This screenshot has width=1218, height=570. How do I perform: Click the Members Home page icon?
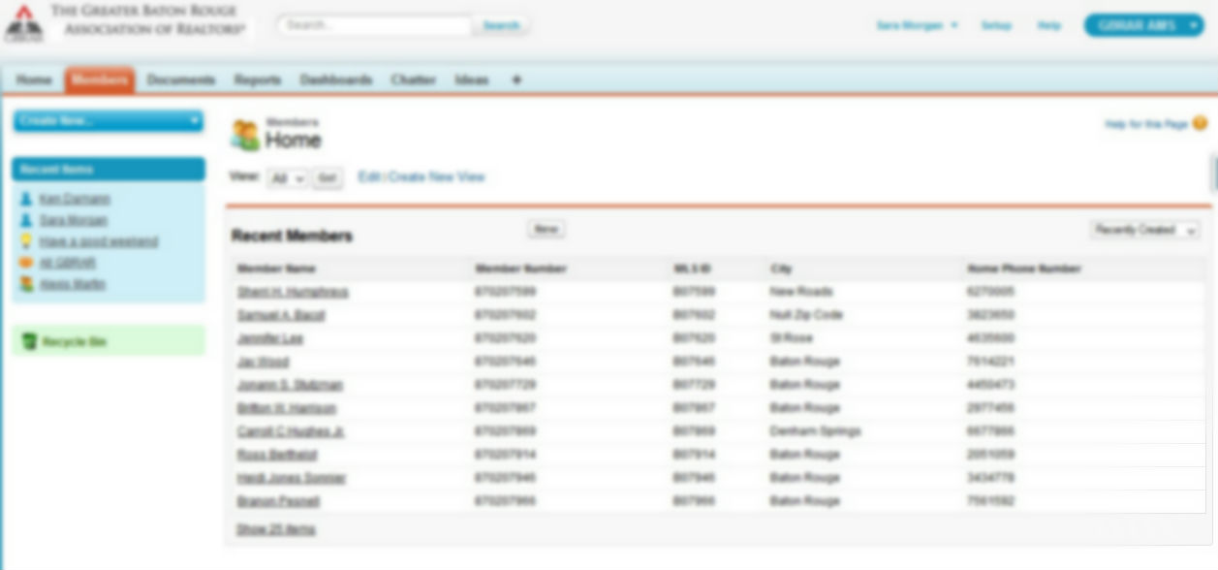(x=245, y=136)
